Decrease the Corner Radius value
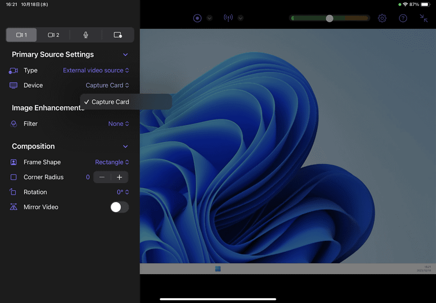The height and width of the screenshot is (303, 436). pyautogui.click(x=102, y=177)
